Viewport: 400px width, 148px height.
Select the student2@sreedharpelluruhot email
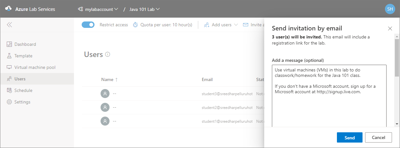227,108
